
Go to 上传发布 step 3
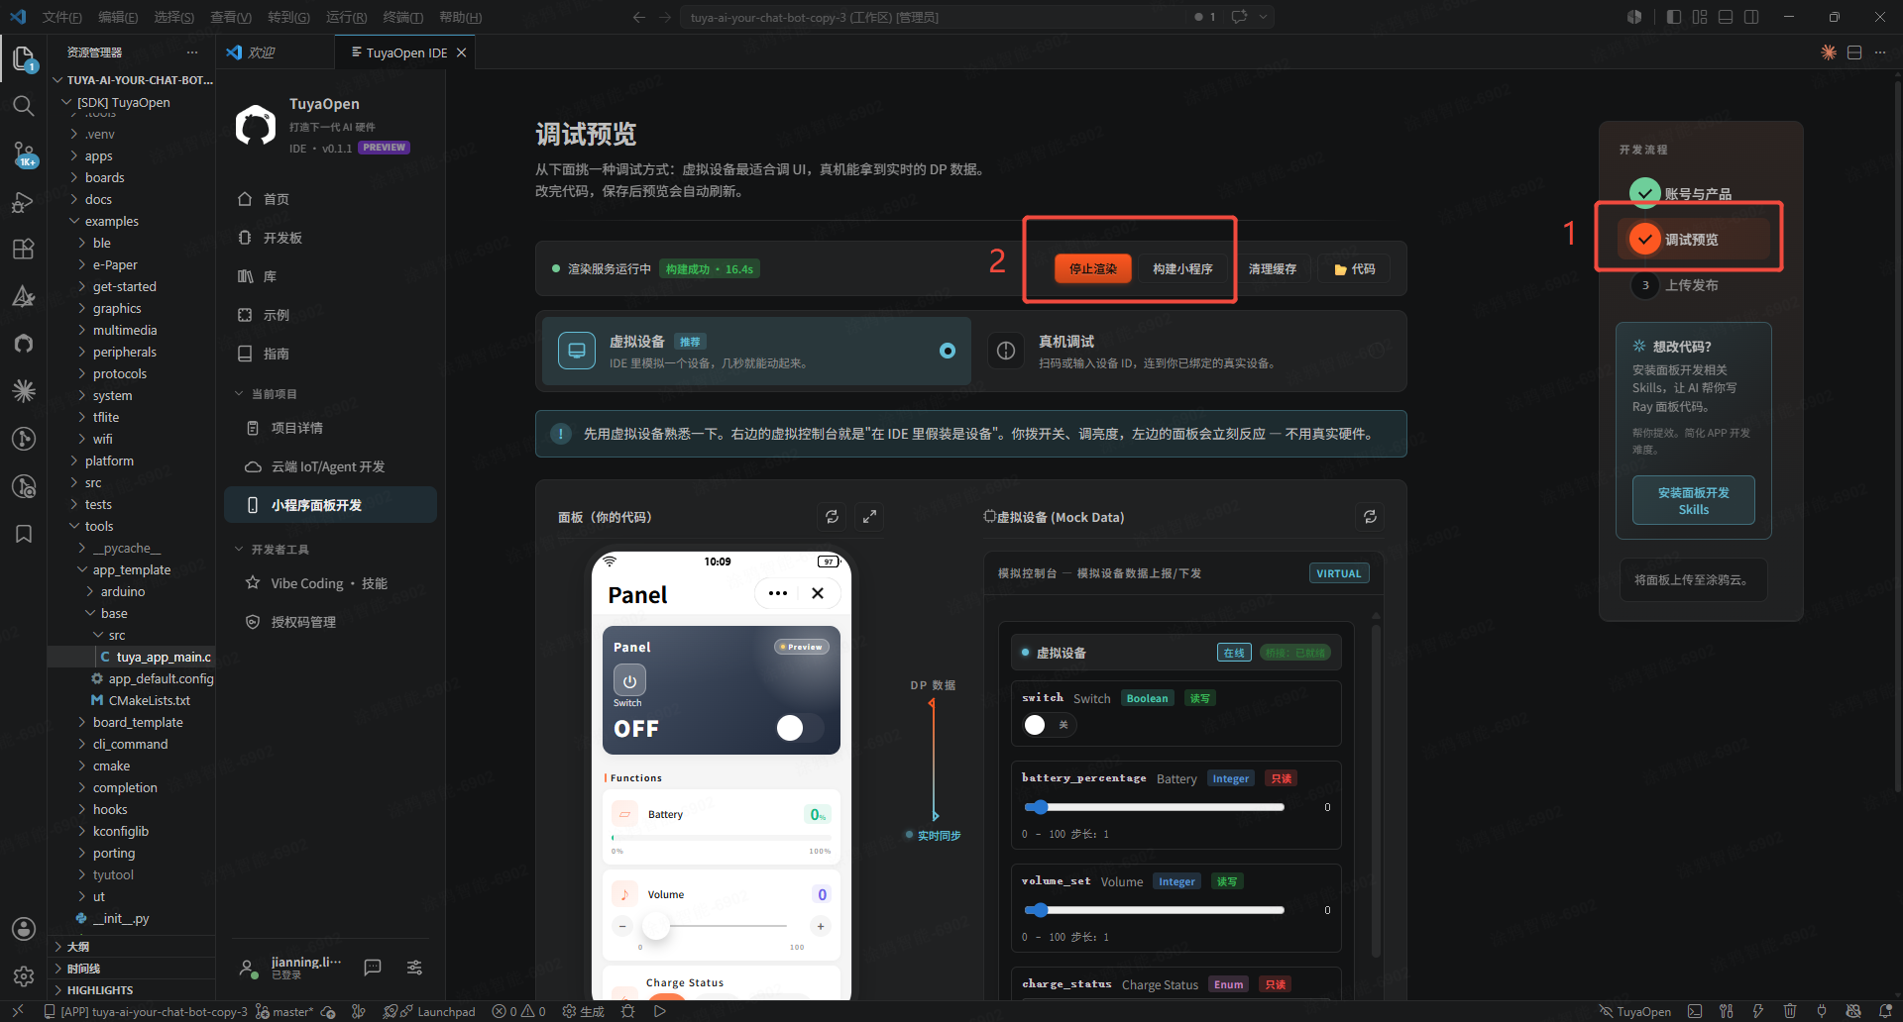1691,285
